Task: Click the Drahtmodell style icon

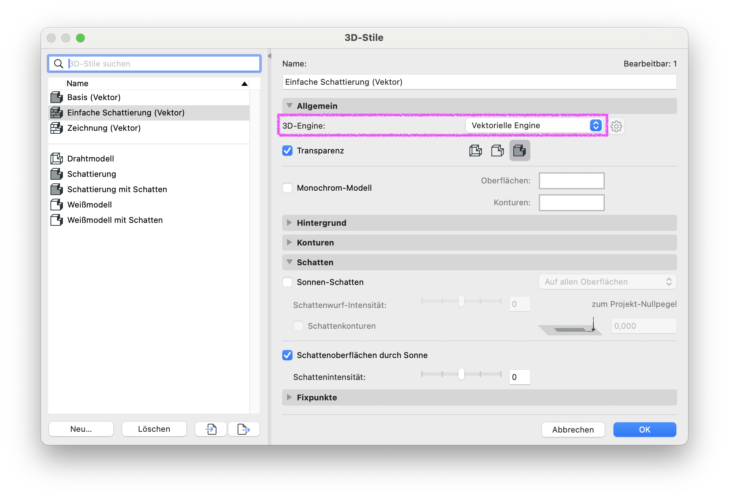Action: (x=57, y=159)
